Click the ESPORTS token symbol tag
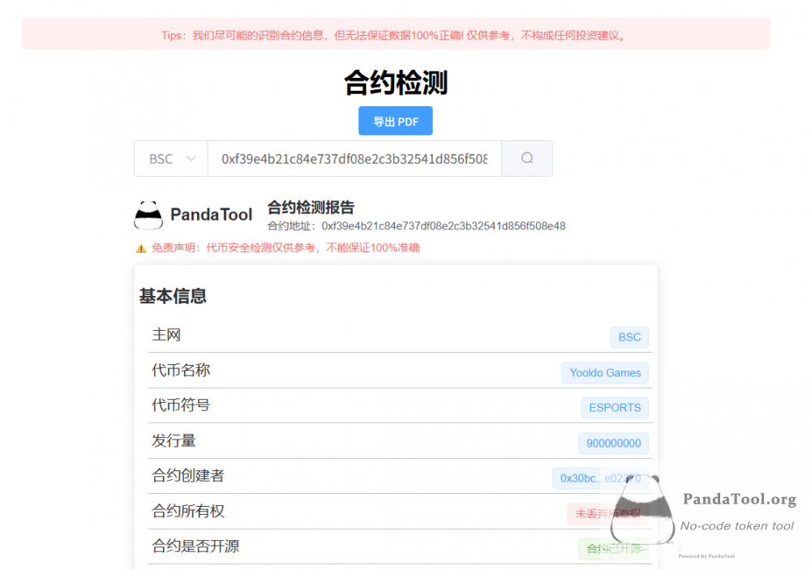 click(x=614, y=408)
